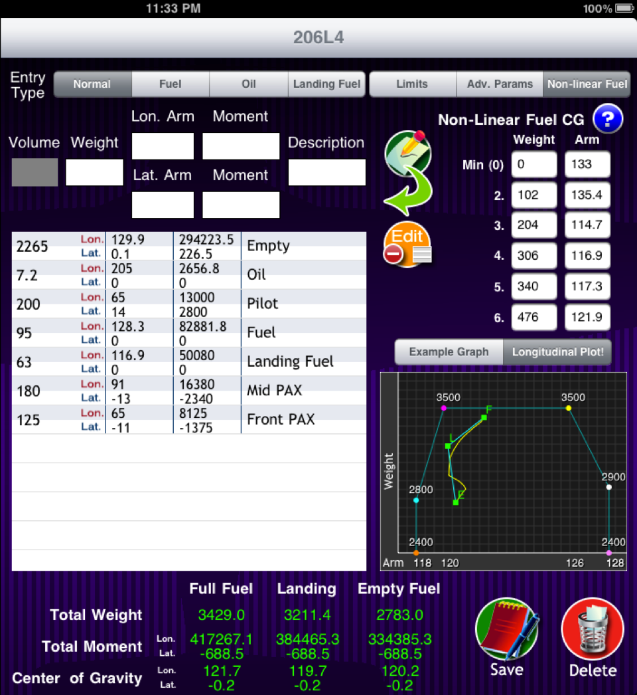Select the Normal entry tab
The image size is (637, 695).
pyautogui.click(x=92, y=84)
